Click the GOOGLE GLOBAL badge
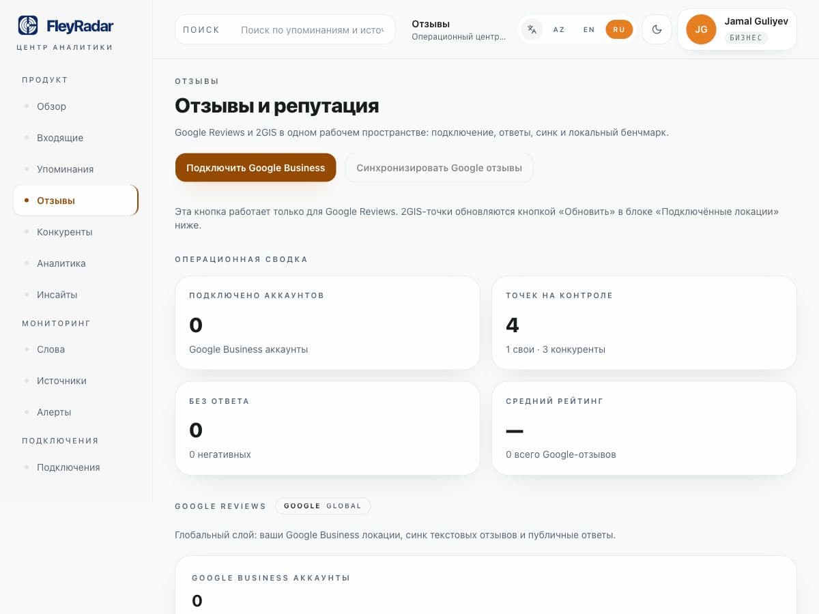This screenshot has width=819, height=614. 323,506
